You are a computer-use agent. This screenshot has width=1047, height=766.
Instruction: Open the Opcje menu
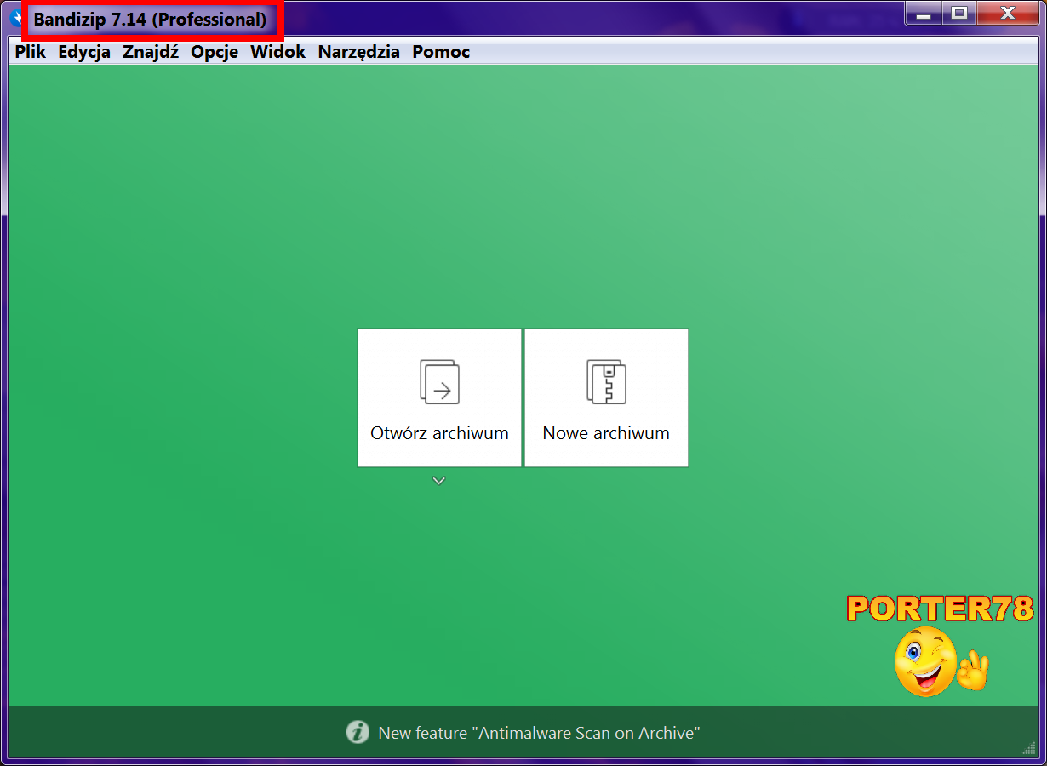coord(215,52)
